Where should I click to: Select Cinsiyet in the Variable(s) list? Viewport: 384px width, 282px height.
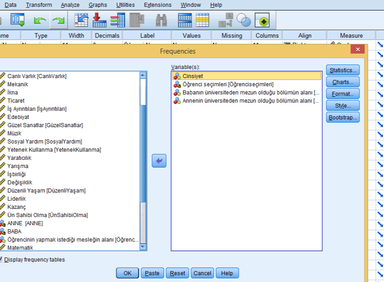click(192, 76)
